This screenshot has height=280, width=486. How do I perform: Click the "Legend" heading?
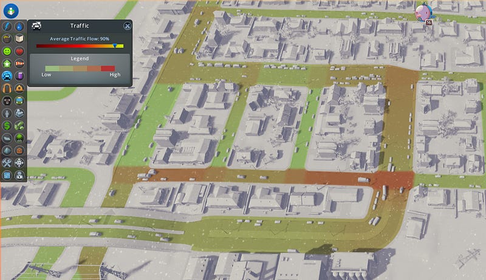point(80,58)
